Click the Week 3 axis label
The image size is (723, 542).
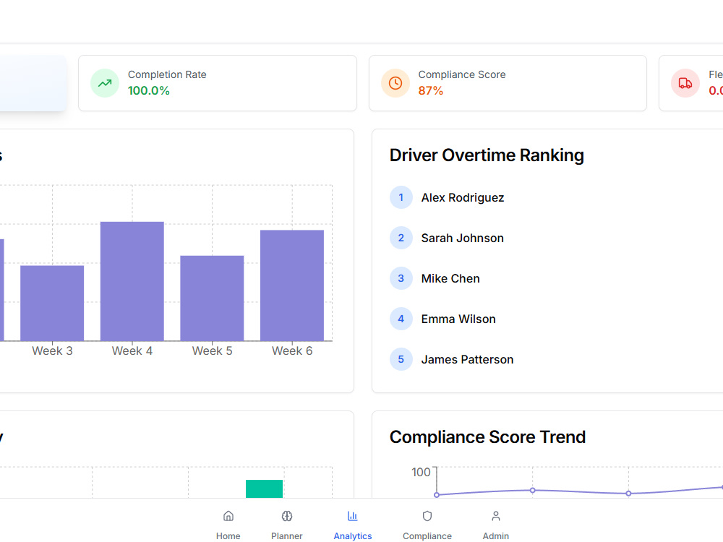(52, 350)
